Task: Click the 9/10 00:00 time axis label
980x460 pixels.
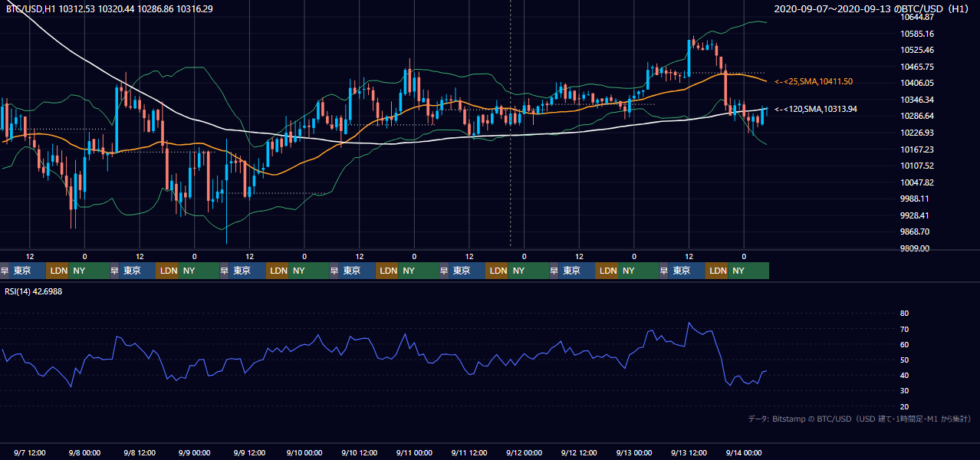Action: pyautogui.click(x=304, y=452)
